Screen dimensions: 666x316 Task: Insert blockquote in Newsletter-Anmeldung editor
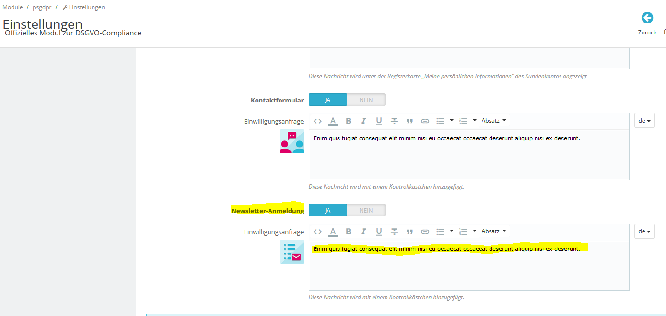[x=409, y=232]
